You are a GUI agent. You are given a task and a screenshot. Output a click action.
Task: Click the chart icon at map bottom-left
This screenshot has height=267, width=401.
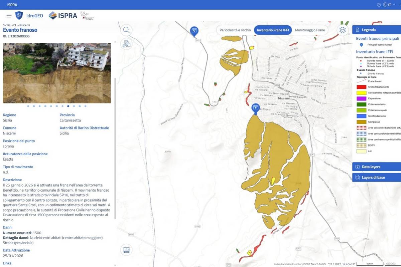[126, 249]
